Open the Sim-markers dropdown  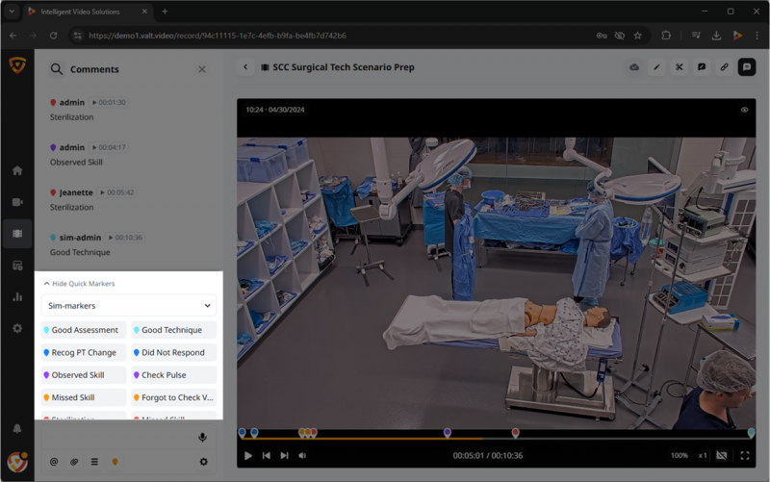point(129,306)
